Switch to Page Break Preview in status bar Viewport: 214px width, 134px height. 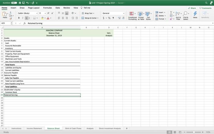point(180,132)
